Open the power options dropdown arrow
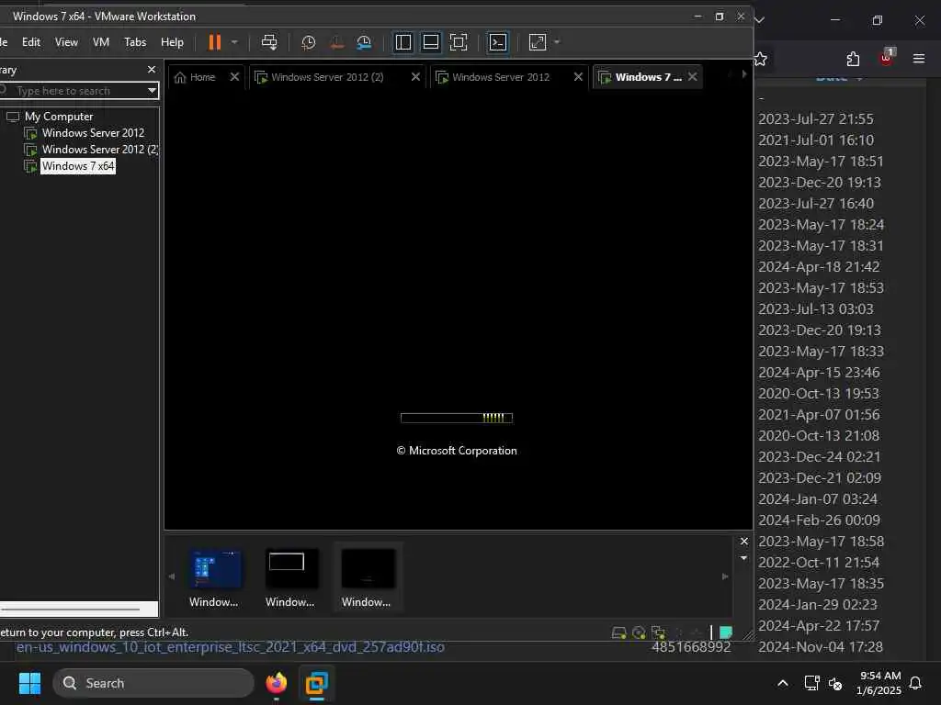 [x=234, y=42]
